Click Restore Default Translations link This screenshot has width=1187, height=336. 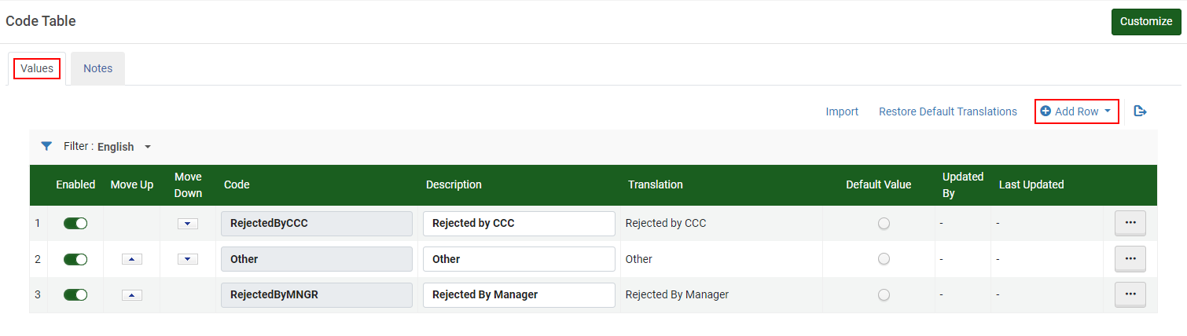pyautogui.click(x=947, y=111)
